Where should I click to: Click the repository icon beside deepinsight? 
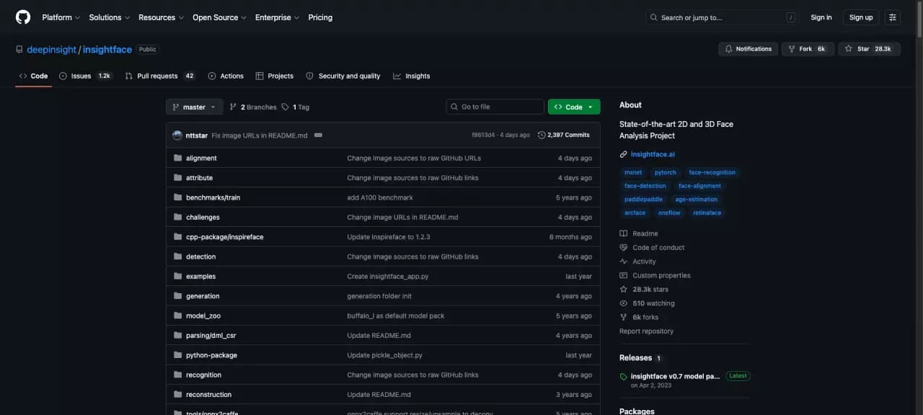[x=19, y=50]
